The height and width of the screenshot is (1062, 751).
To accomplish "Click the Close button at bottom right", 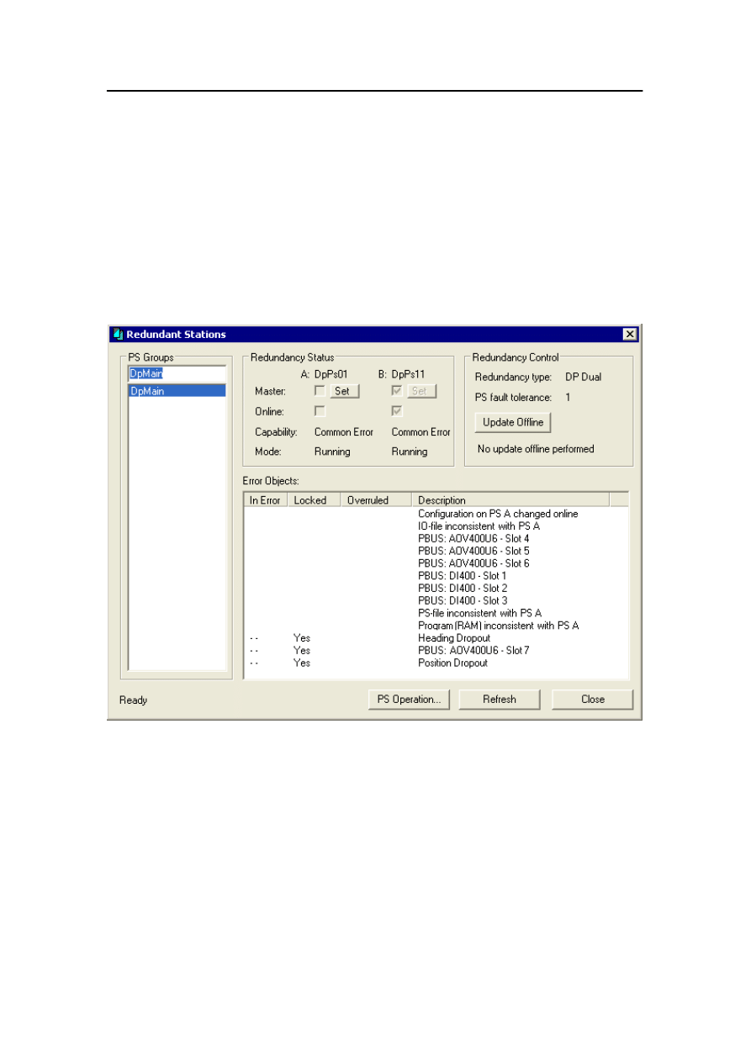I will (592, 700).
